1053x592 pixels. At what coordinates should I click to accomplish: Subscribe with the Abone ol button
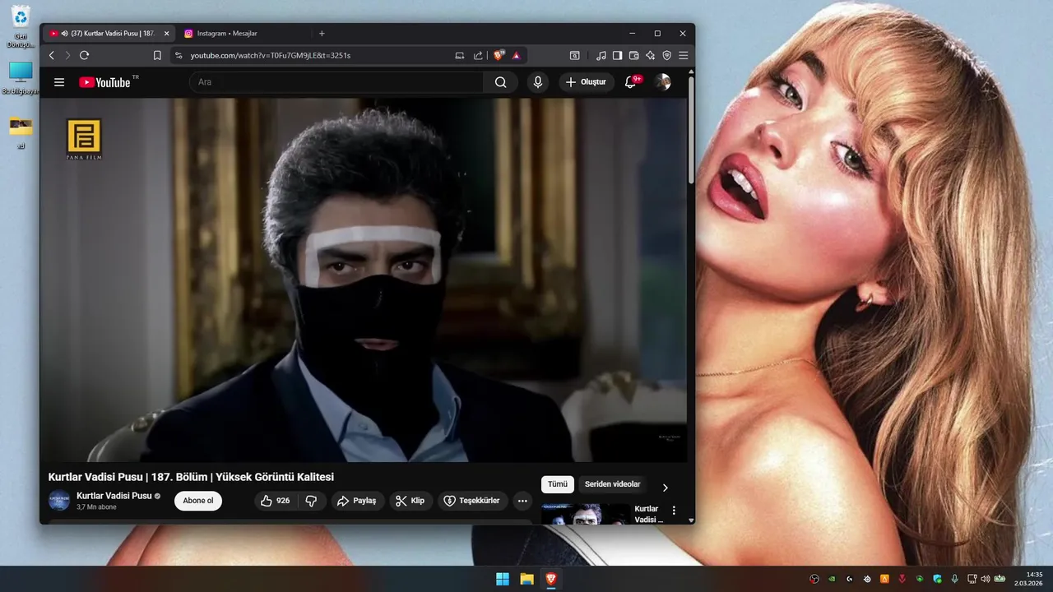pos(198,501)
